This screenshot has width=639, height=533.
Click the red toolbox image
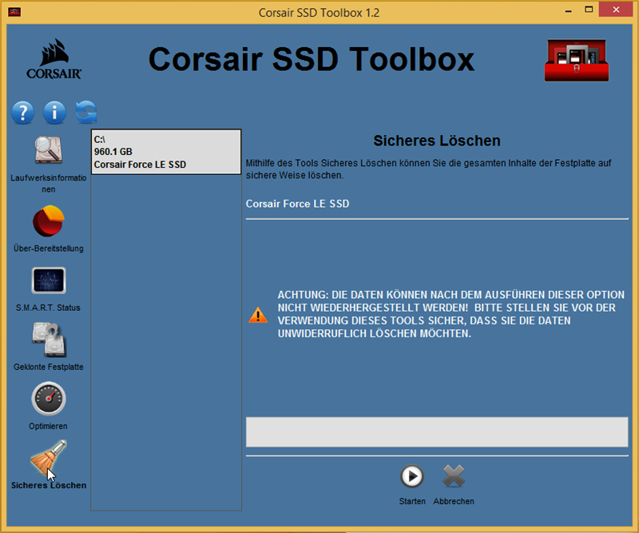[577, 61]
